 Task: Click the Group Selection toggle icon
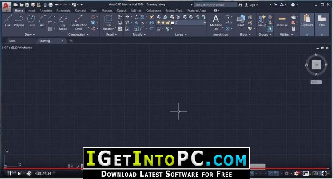click(270, 28)
